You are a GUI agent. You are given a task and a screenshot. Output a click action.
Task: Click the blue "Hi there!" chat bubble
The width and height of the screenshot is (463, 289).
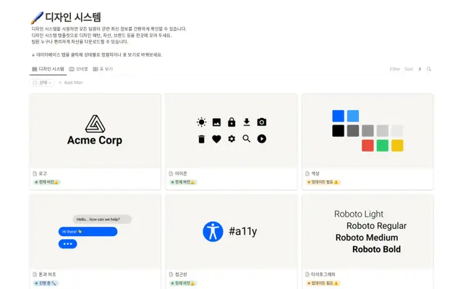point(88,231)
